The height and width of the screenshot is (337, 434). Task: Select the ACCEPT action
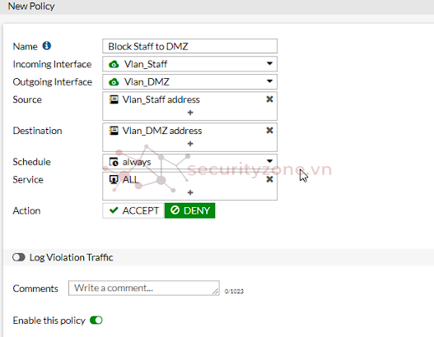pos(133,210)
